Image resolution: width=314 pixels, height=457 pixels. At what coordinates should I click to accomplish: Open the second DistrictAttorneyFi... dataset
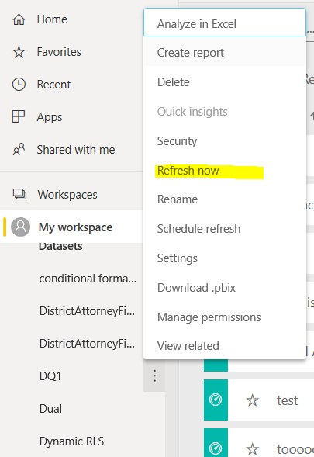[x=87, y=344]
